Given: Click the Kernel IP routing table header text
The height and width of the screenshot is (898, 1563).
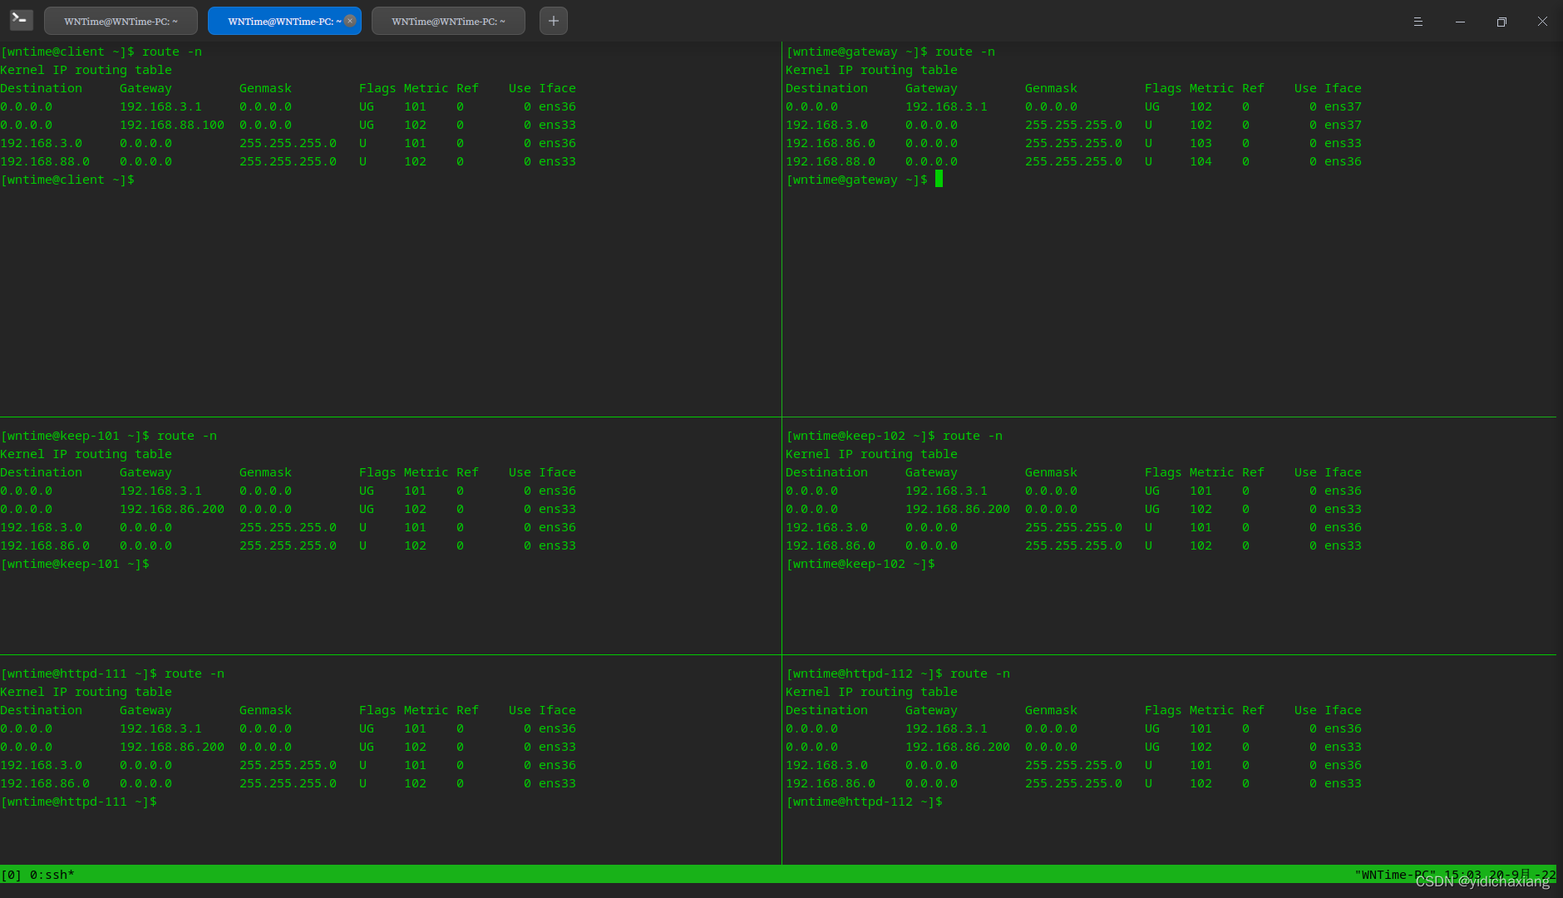Looking at the screenshot, I should pos(86,70).
